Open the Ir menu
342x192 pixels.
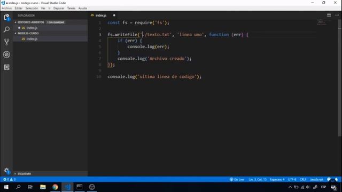[49, 8]
